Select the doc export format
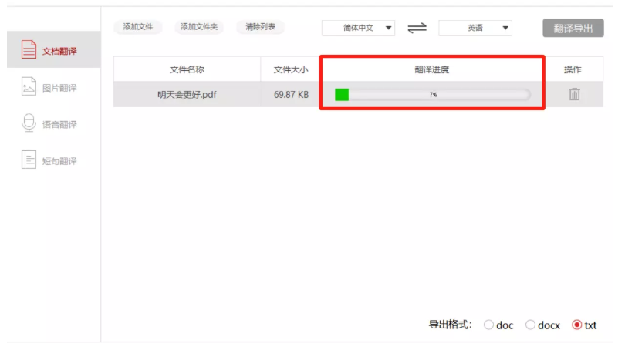The height and width of the screenshot is (347, 625). [x=488, y=325]
